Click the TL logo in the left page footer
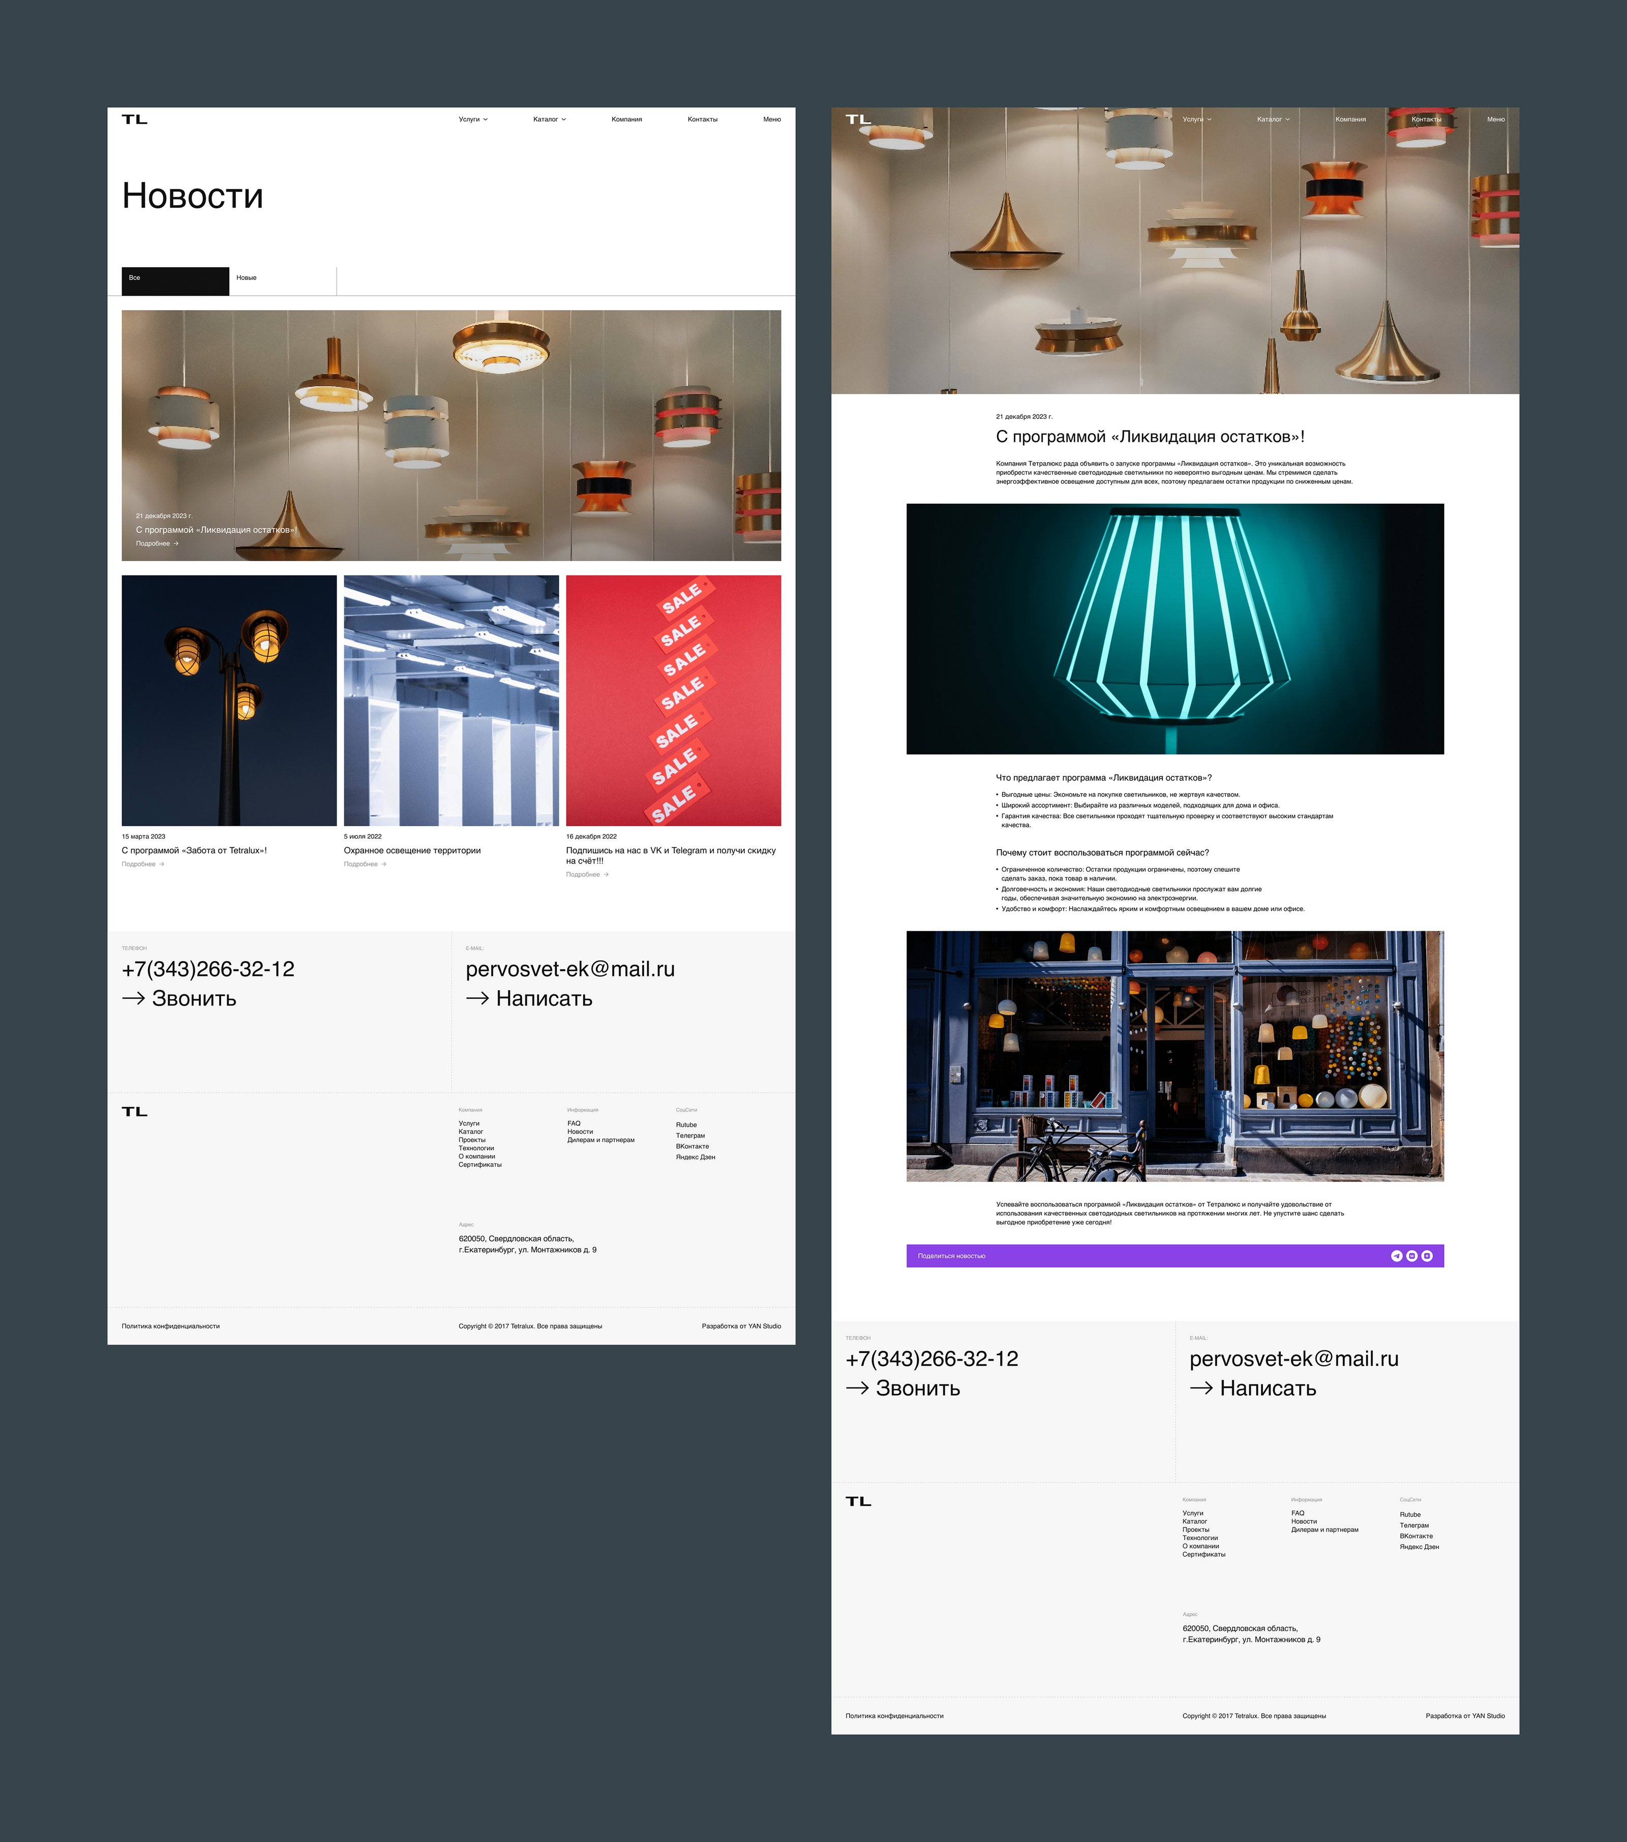Viewport: 1627px width, 1842px height. point(134,1111)
